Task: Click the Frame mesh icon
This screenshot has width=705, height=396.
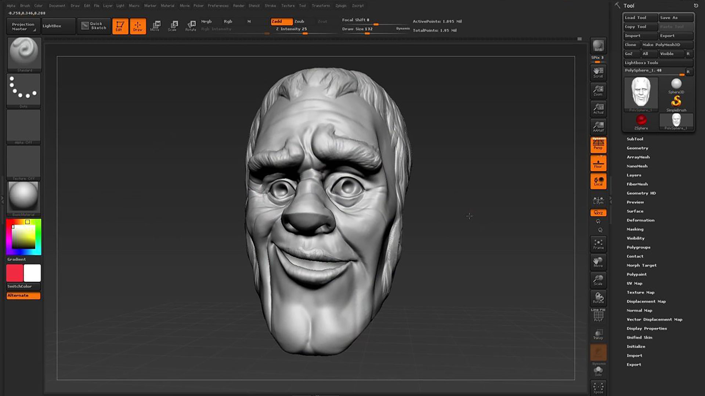Action: [x=598, y=244]
